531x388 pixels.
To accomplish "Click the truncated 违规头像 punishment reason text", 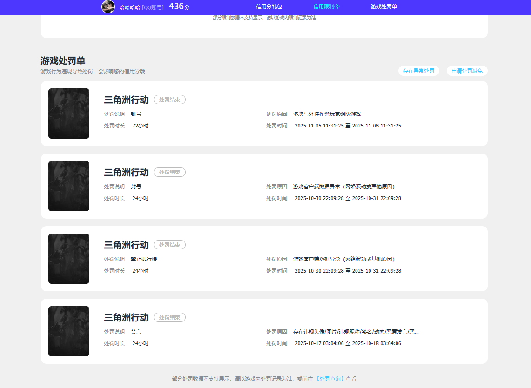I will pos(355,331).
